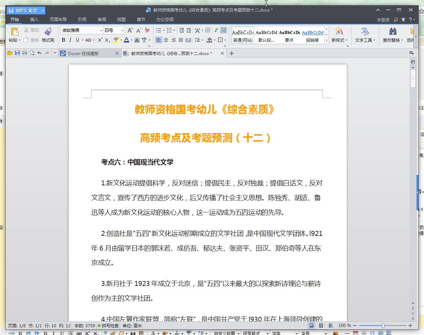Apply the 要点 style
424x335 pixels.
pyautogui.click(x=289, y=35)
